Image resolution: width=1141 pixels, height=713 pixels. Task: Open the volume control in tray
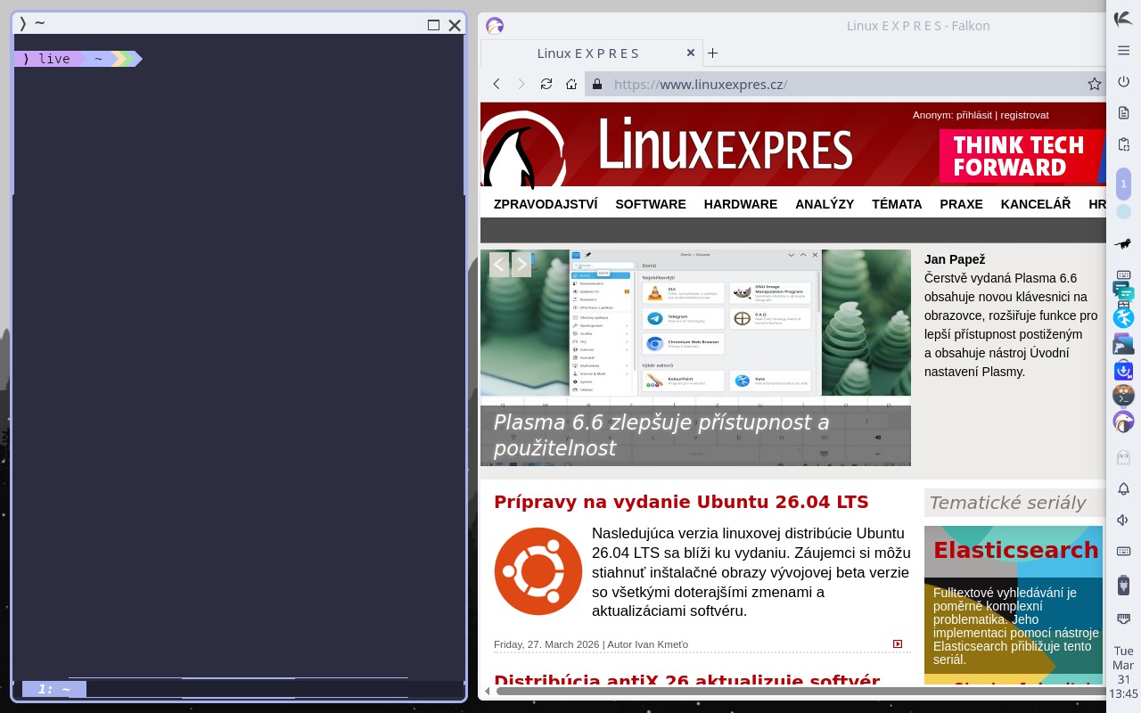coord(1123,520)
